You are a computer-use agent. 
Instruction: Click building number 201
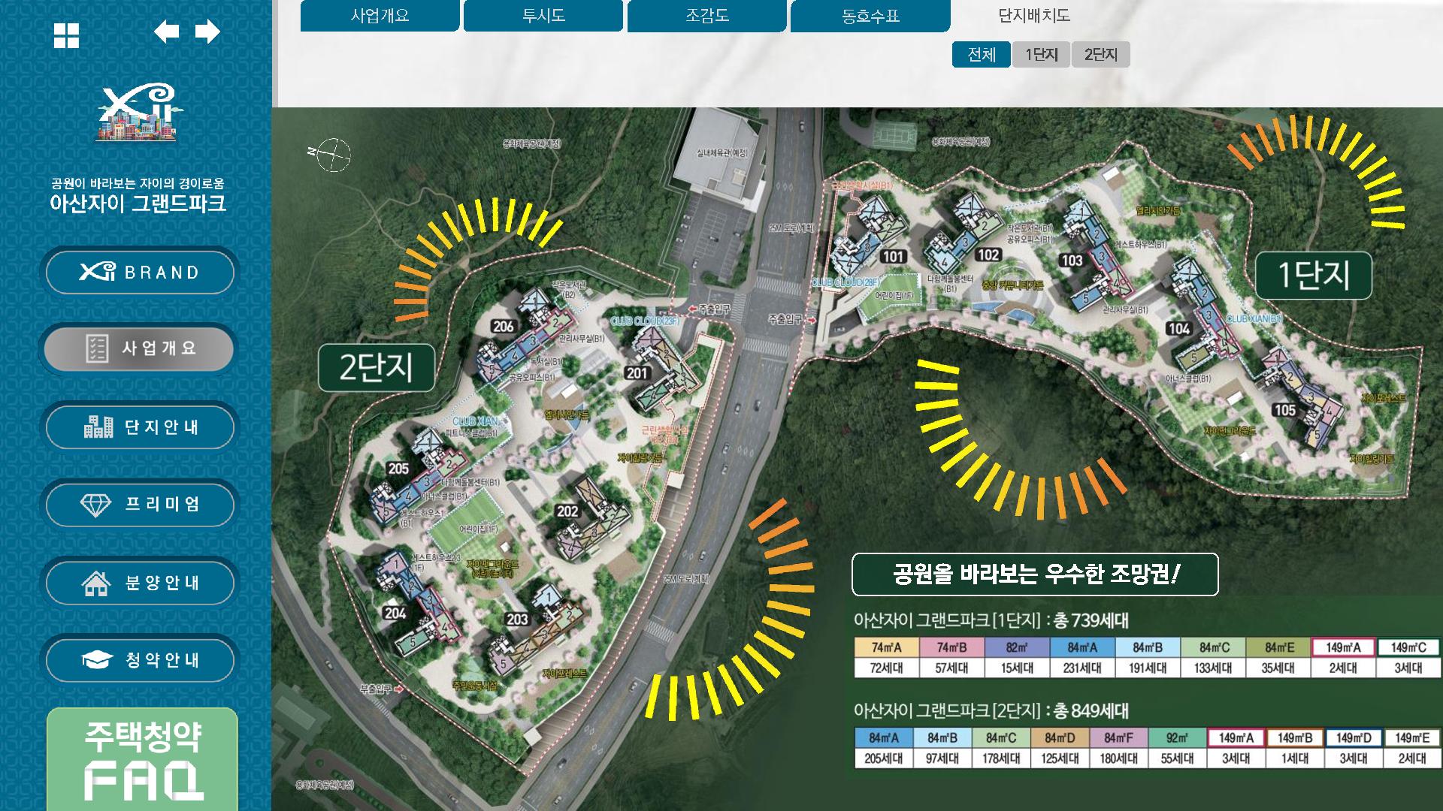click(x=637, y=373)
